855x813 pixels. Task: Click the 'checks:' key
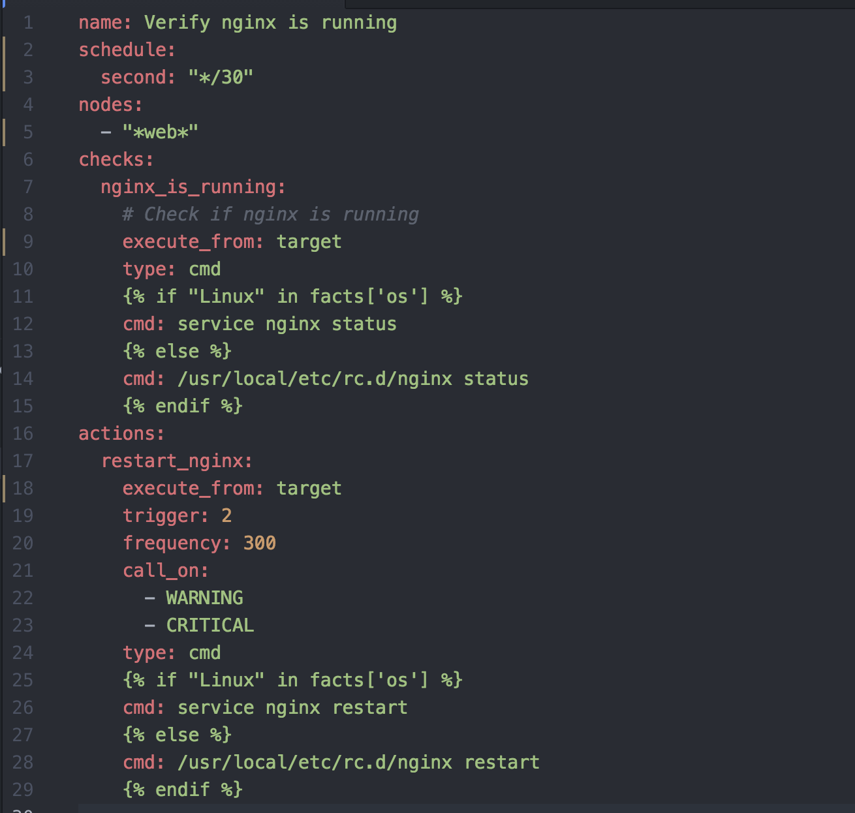point(116,160)
